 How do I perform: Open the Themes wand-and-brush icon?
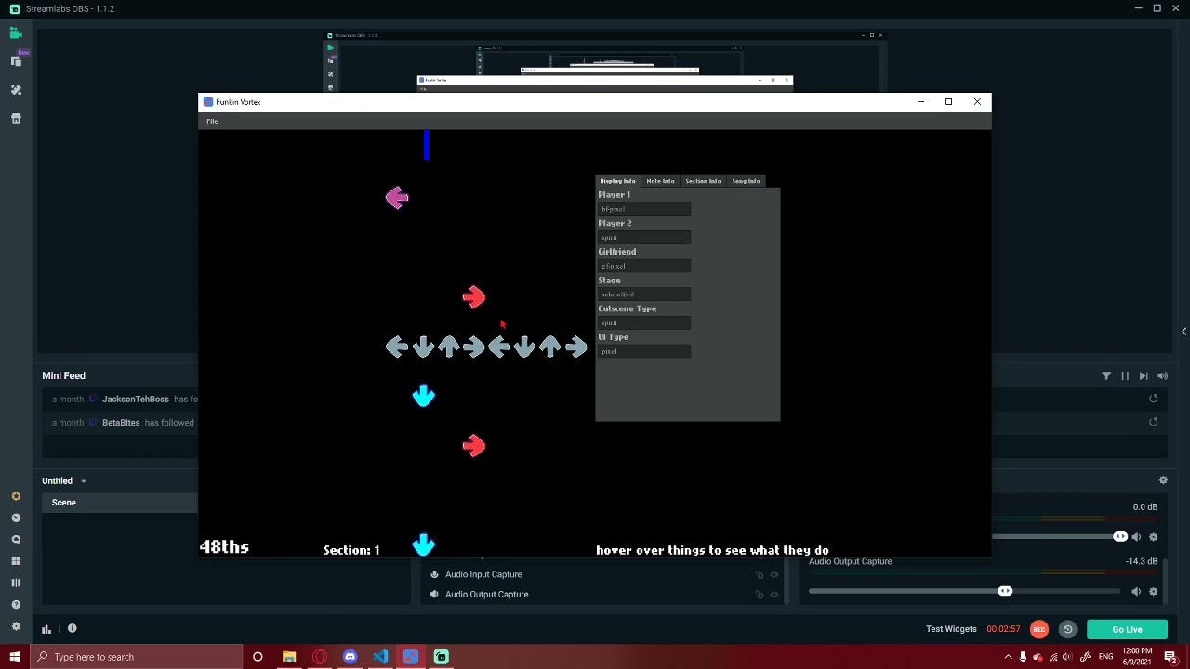[16, 90]
